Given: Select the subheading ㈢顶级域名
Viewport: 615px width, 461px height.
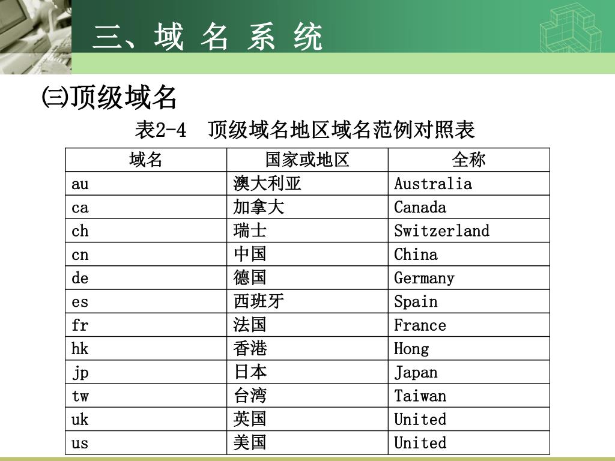Looking at the screenshot, I should pyautogui.click(x=109, y=97).
